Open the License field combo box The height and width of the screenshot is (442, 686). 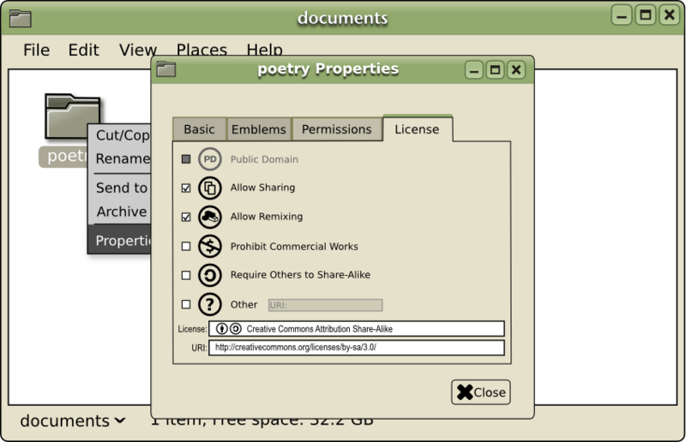coord(357,329)
